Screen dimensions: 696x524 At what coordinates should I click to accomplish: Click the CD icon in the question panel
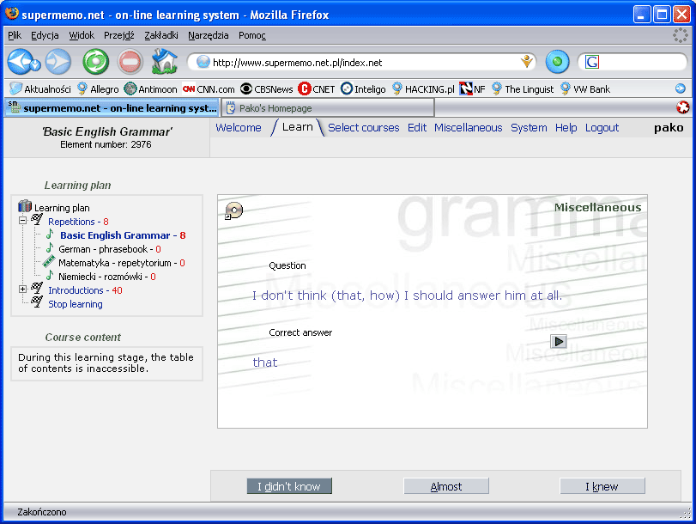[x=233, y=210]
